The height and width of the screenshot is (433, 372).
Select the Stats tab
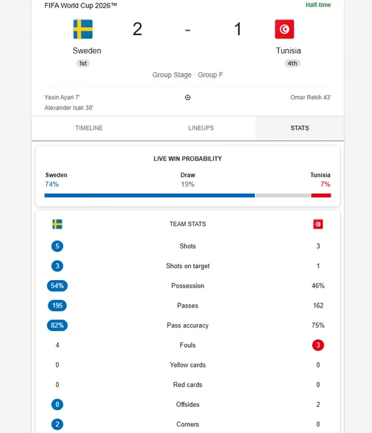(x=300, y=128)
